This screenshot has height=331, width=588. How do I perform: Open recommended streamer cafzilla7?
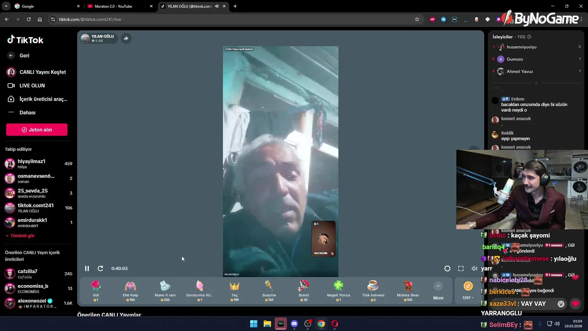pos(38,274)
